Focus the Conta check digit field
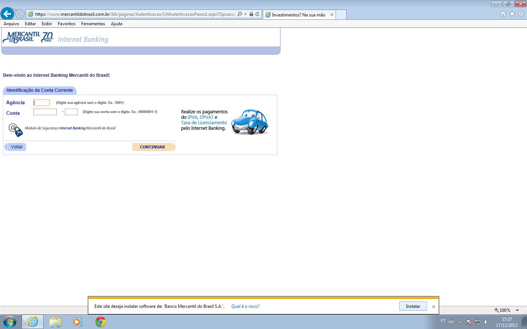The height and width of the screenshot is (329, 527). pos(71,112)
